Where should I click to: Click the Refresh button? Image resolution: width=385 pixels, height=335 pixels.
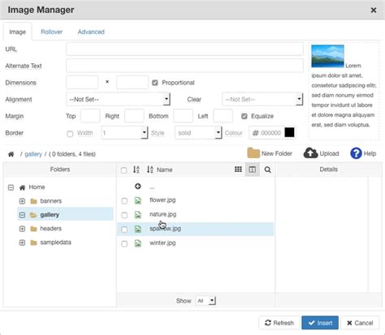coord(279,323)
